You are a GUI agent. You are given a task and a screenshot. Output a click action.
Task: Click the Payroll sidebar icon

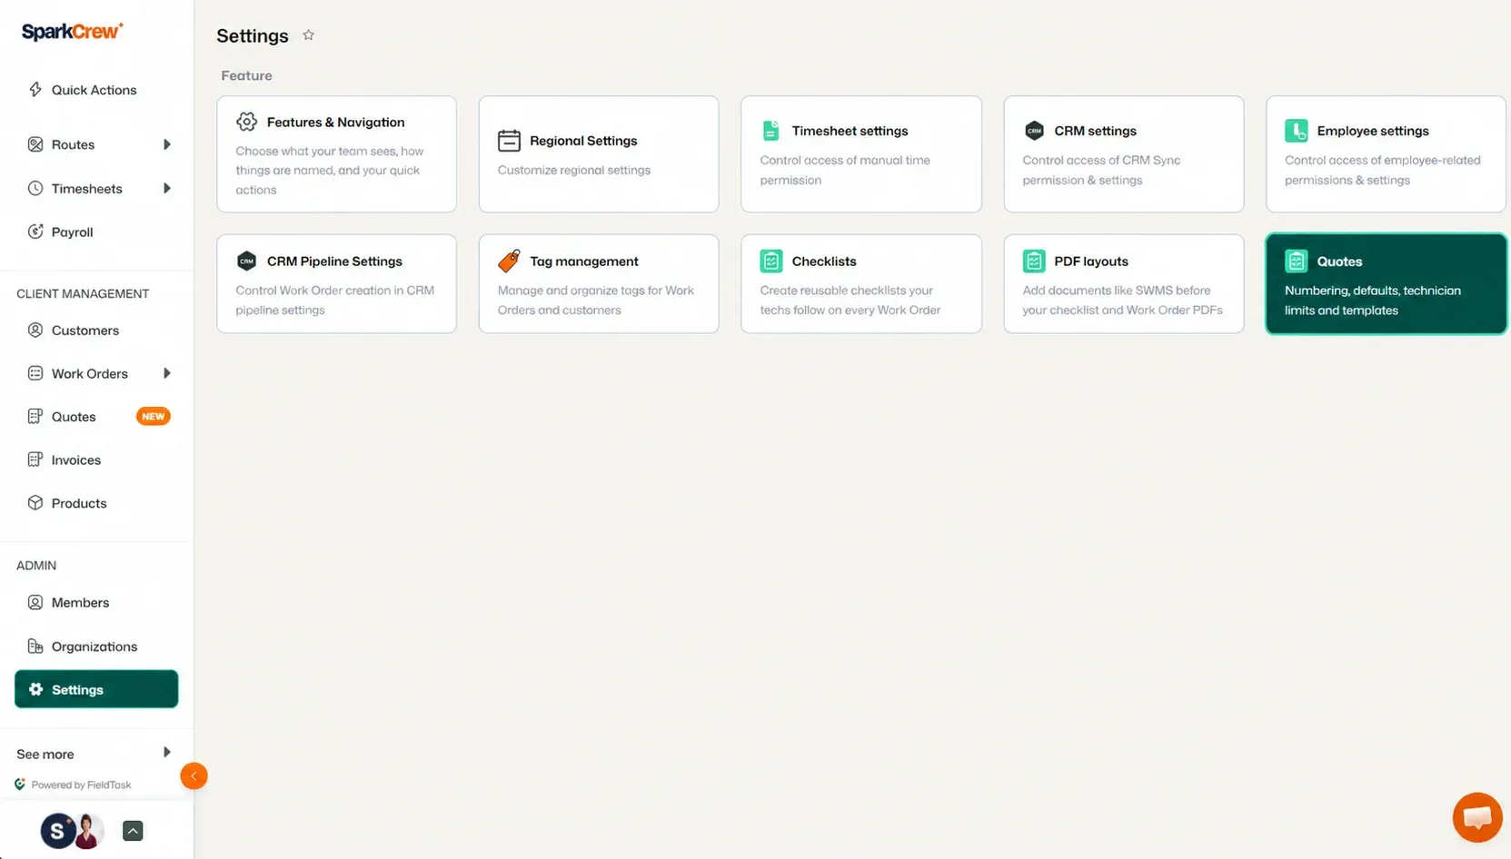(35, 232)
